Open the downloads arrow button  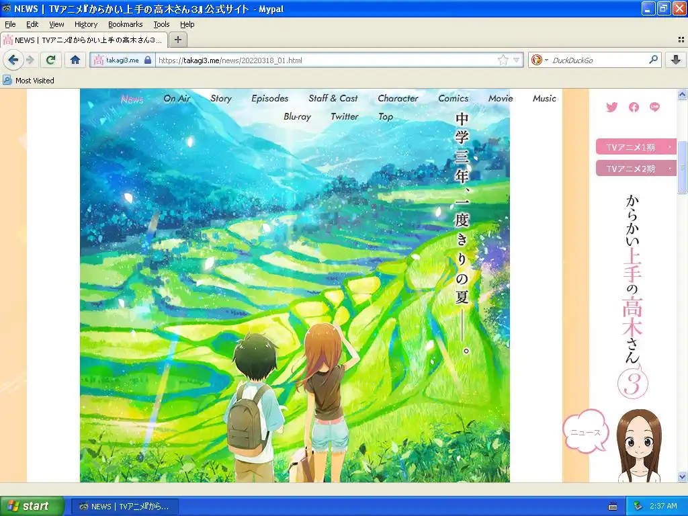pyautogui.click(x=676, y=60)
